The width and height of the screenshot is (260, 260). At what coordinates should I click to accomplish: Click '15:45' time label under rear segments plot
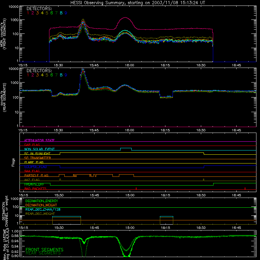94,130
